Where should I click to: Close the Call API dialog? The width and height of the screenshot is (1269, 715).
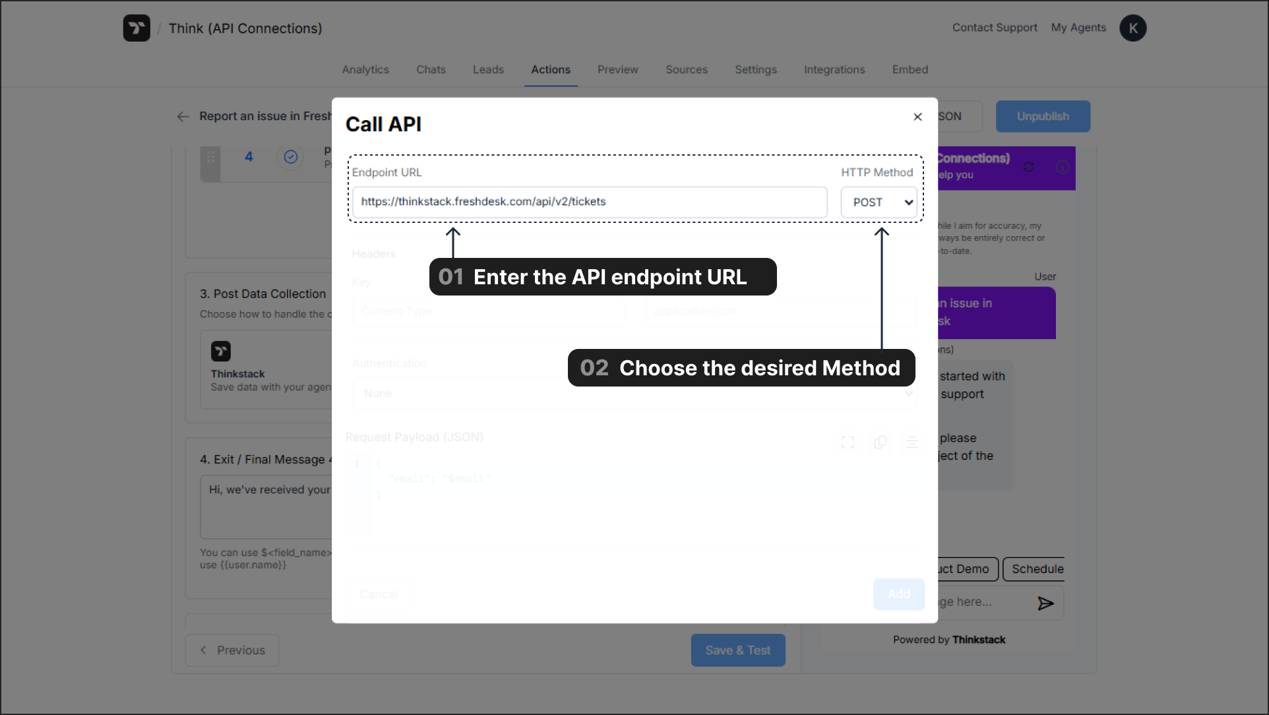(x=917, y=117)
